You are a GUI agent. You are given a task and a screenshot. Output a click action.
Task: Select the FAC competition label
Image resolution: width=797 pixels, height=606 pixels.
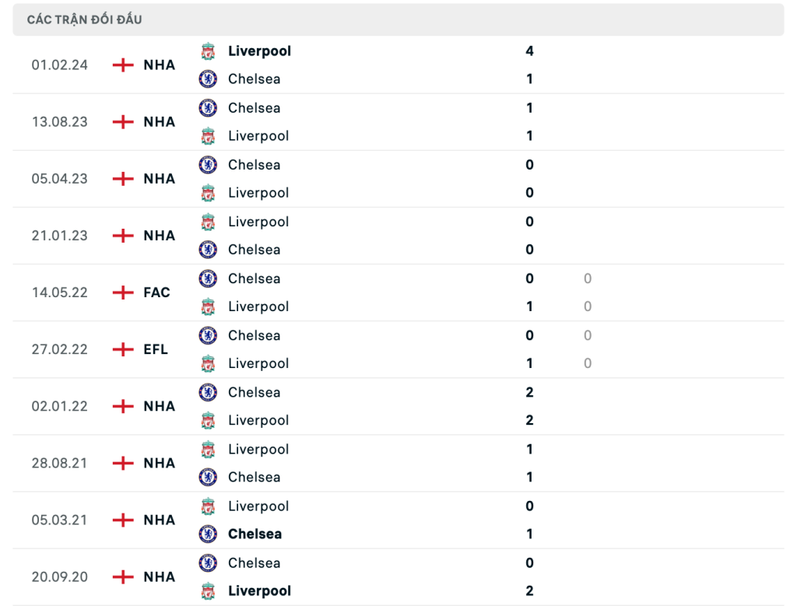(x=156, y=292)
